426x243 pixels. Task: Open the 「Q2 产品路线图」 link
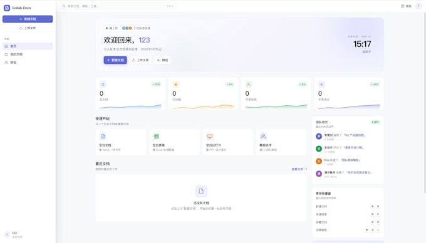(355, 135)
